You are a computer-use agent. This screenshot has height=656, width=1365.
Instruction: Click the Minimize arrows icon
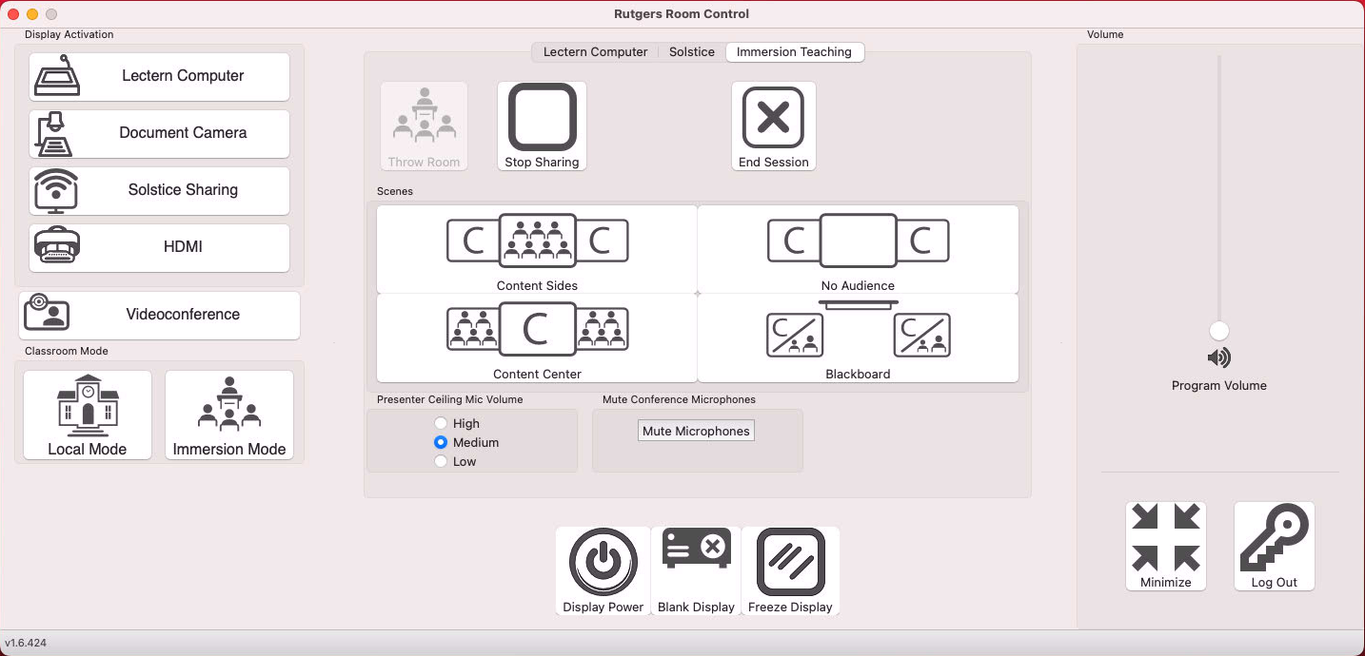tap(1165, 538)
